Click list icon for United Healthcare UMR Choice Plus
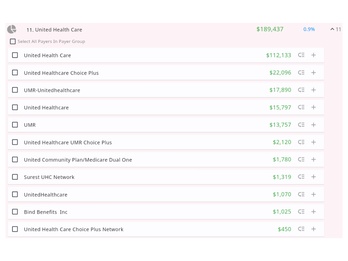The image size is (348, 261). point(301,142)
